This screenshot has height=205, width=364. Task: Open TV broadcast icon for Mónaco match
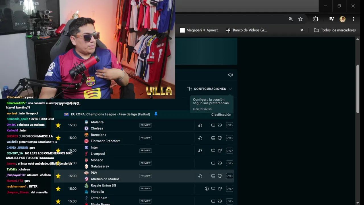[x=213, y=163]
